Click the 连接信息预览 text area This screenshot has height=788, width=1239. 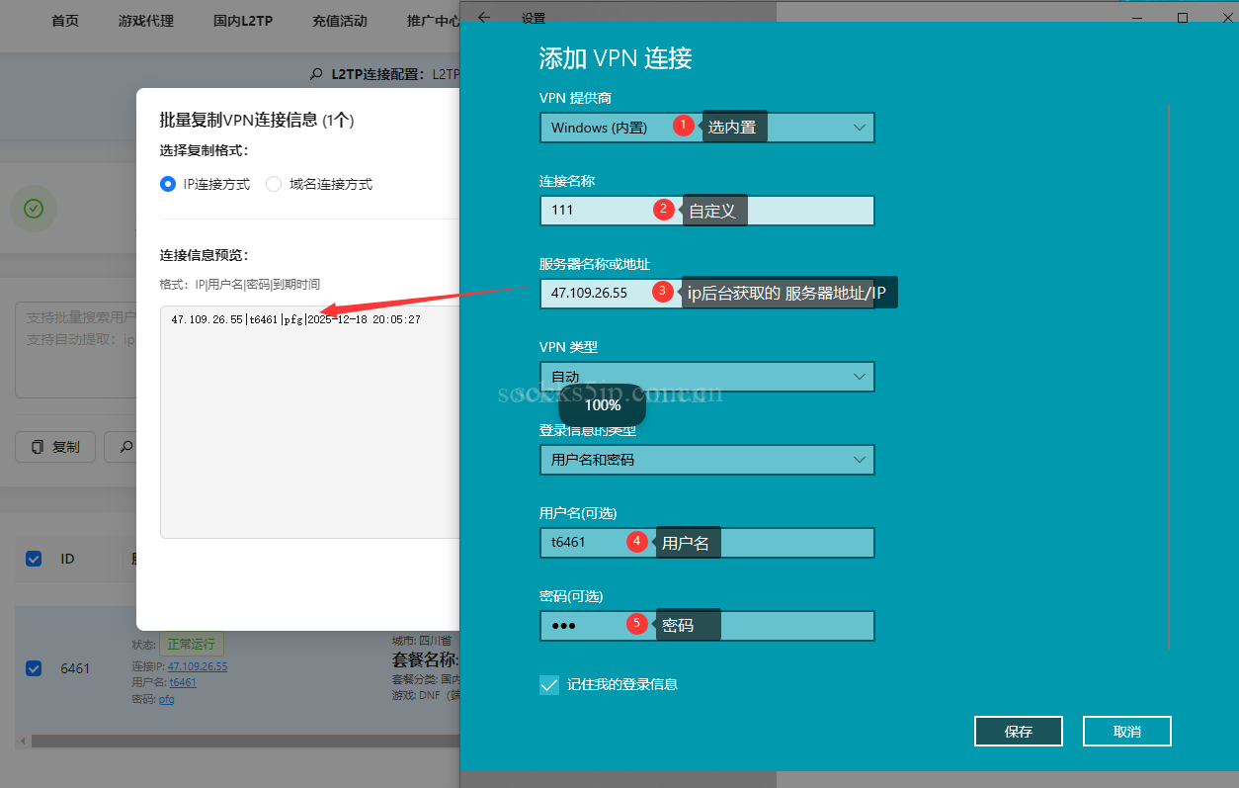(x=310, y=422)
